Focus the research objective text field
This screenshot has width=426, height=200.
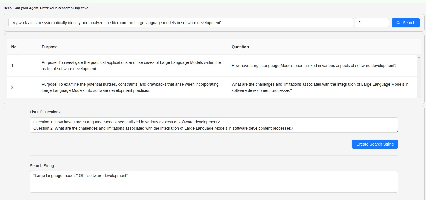[181, 23]
